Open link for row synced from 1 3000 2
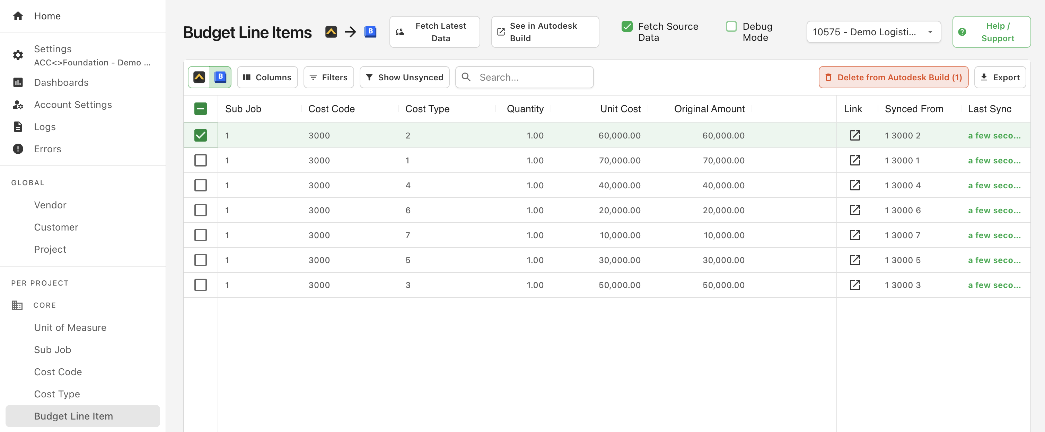The height and width of the screenshot is (432, 1045). tap(855, 135)
